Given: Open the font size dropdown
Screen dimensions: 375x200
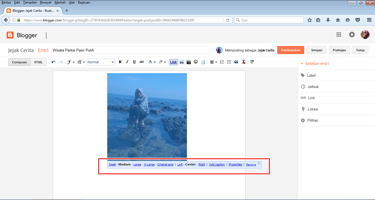Looking at the screenshot, I should tap(81, 62).
